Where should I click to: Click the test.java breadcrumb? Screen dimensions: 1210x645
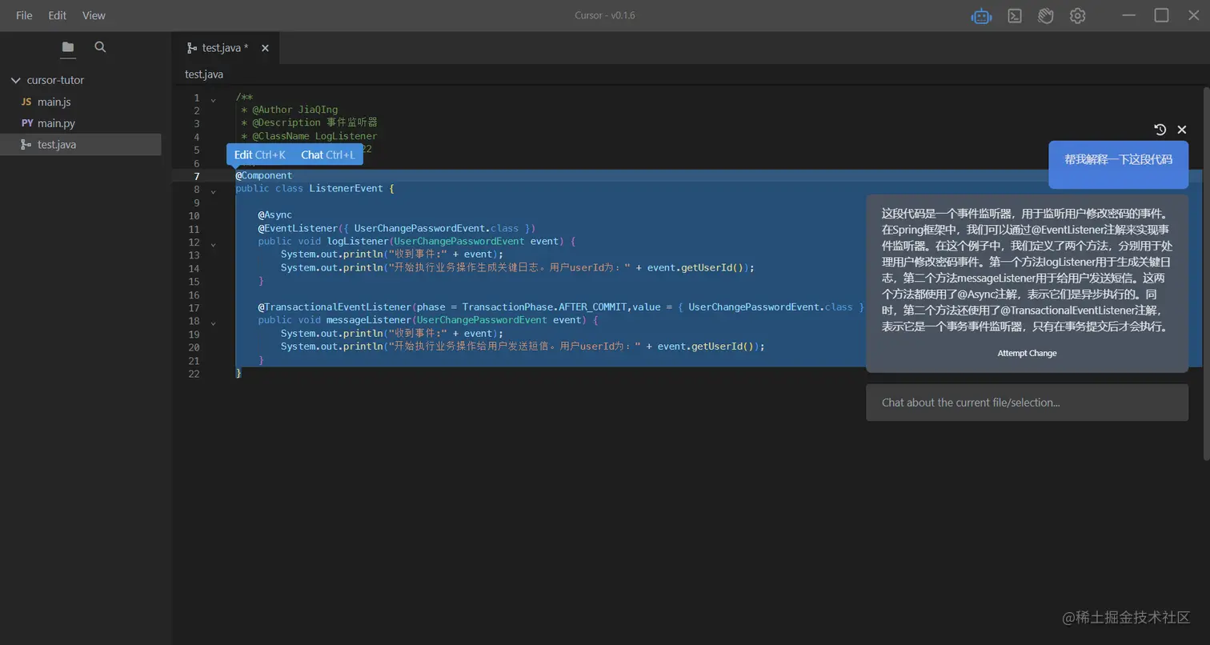[204, 74]
